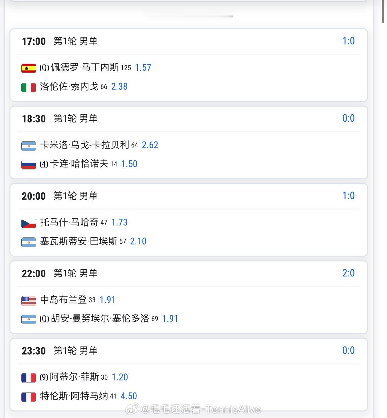This screenshot has width=387, height=418.
Task: Select odds 4.50 for 特伦斯·阿特马纳
Action: (x=129, y=396)
